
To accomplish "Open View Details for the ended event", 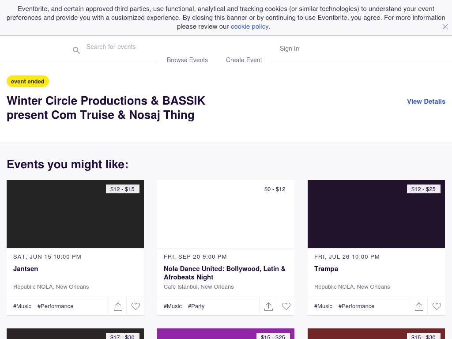I will coord(426,102).
